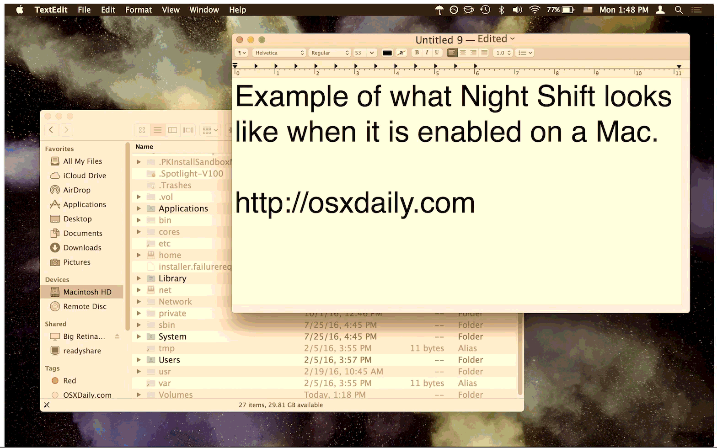Open Spotlight search in the menu bar
717x448 pixels.
point(679,10)
